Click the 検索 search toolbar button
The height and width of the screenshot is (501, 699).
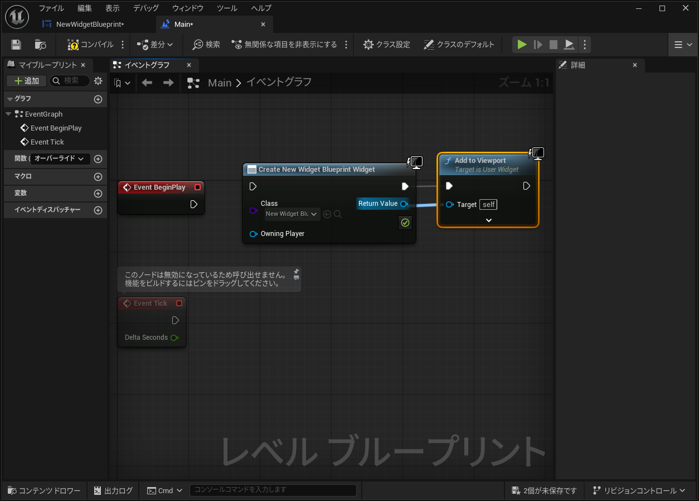pos(206,45)
